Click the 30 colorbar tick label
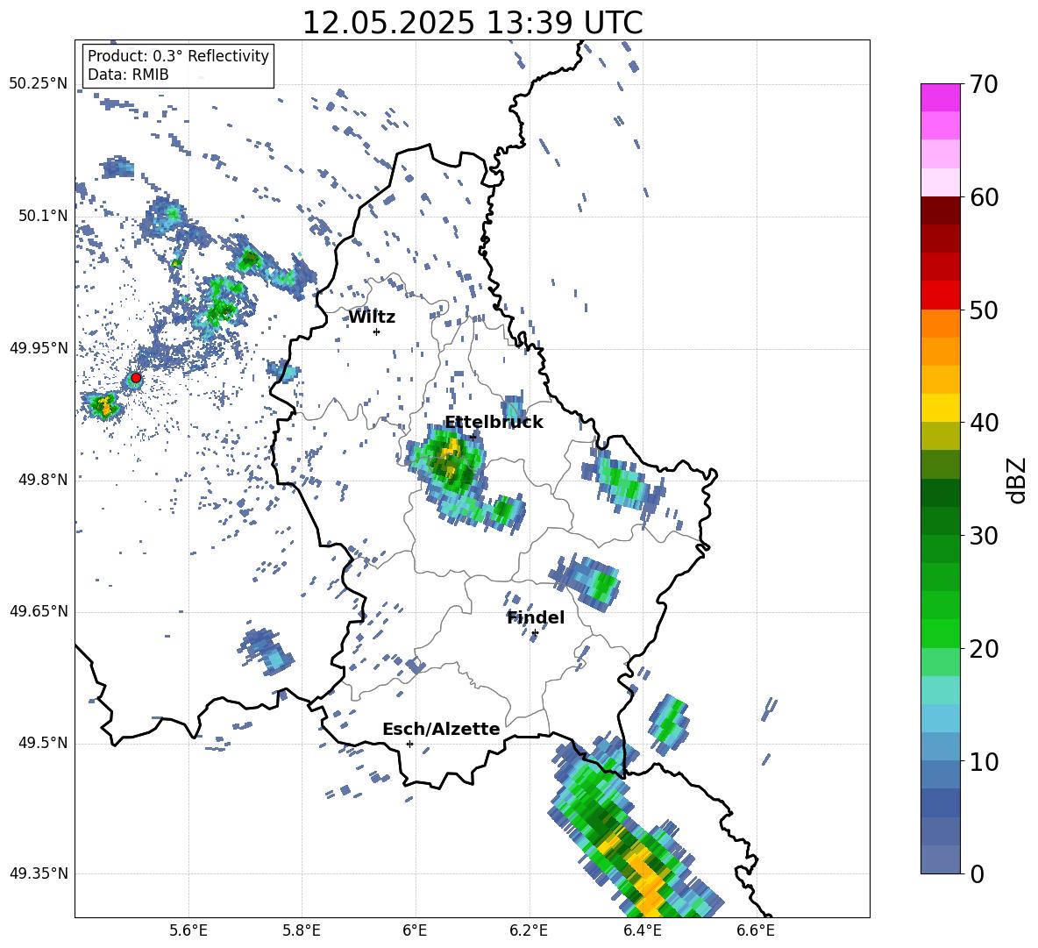Viewport: 1038px width, 948px height. [x=984, y=536]
